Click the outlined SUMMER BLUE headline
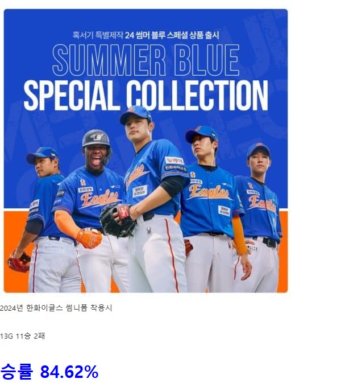 pyautogui.click(x=145, y=60)
